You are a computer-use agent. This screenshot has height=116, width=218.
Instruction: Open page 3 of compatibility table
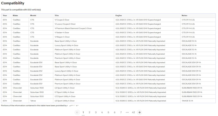tap(96, 112)
